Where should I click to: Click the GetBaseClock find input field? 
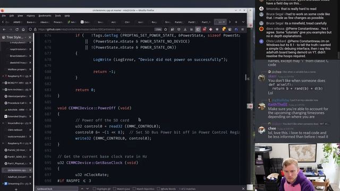click(x=57, y=189)
